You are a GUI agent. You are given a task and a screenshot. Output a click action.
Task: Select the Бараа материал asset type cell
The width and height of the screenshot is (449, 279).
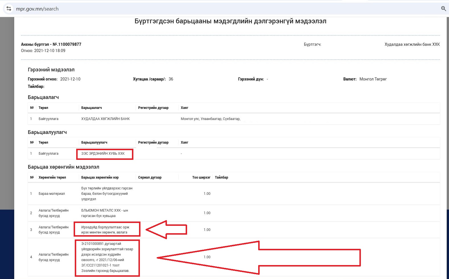click(x=52, y=194)
